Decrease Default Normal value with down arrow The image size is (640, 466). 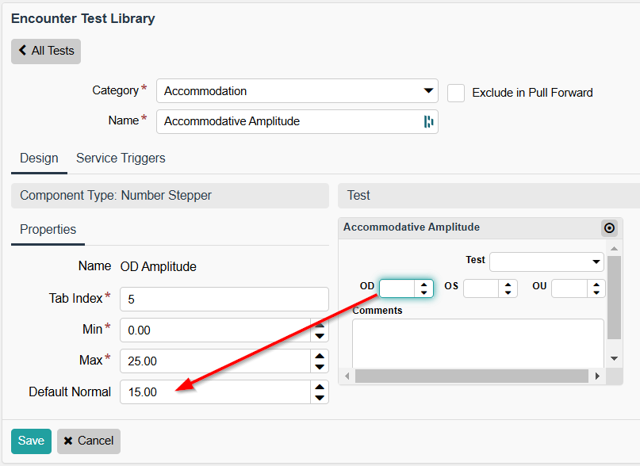click(x=320, y=398)
